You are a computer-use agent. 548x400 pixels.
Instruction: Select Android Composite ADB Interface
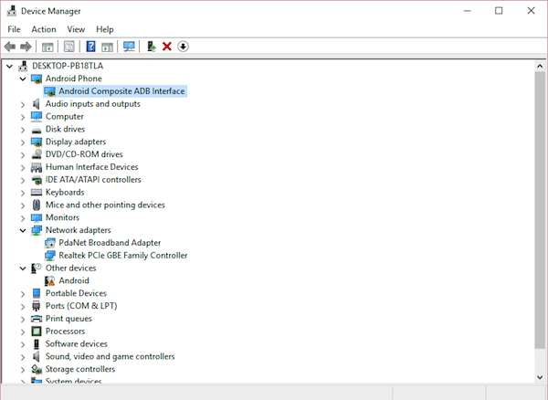tap(121, 91)
